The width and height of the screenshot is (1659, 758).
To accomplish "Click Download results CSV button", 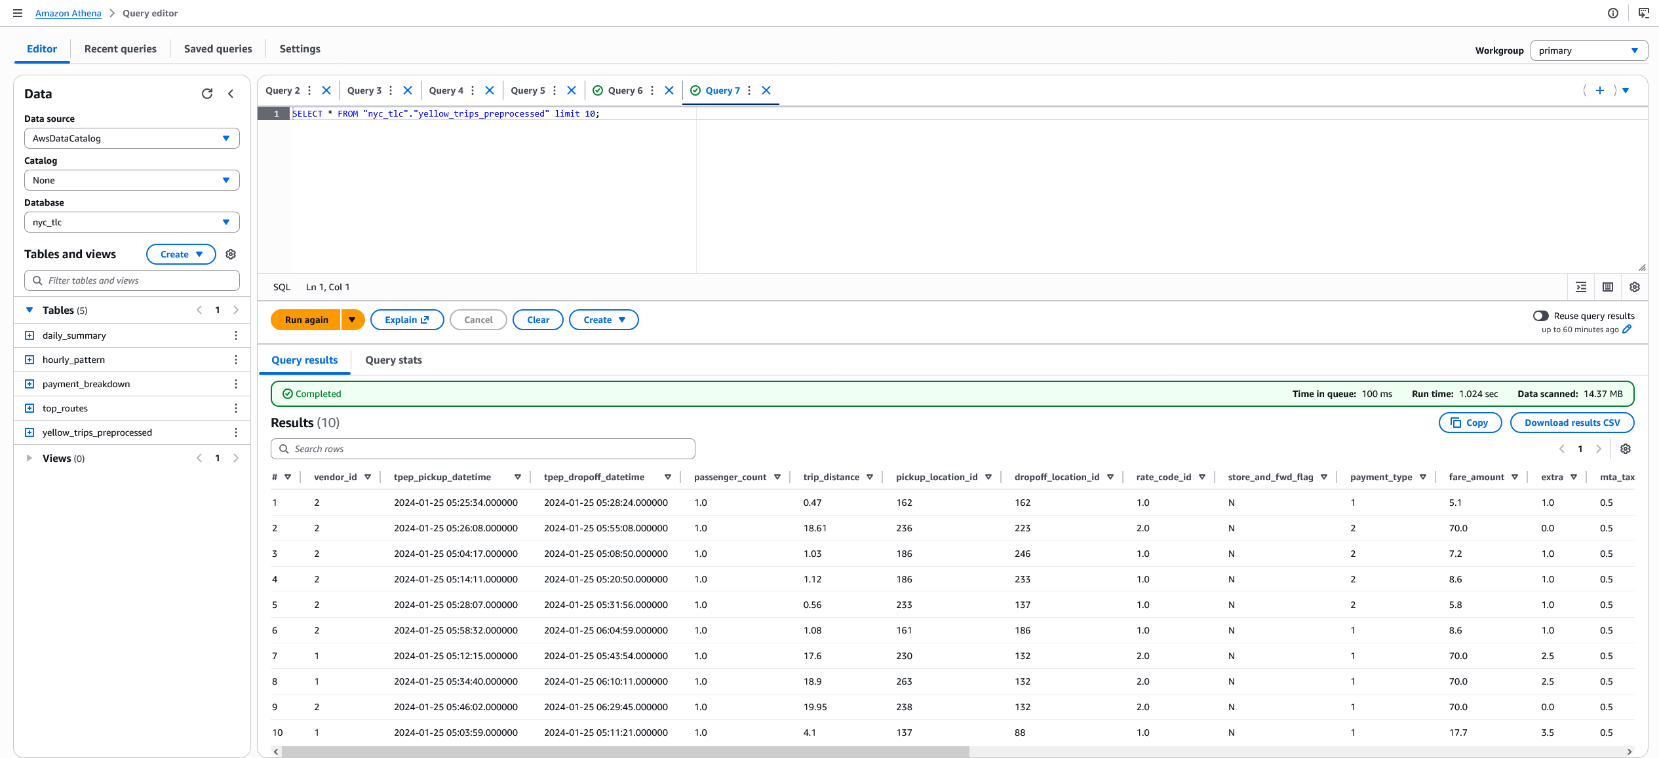I will (1572, 423).
